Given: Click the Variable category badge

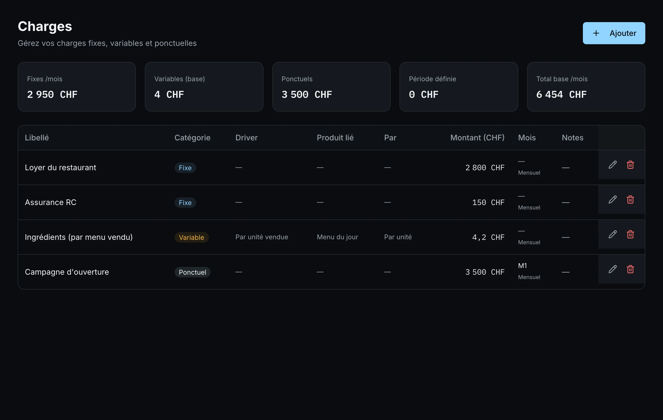Looking at the screenshot, I should [x=191, y=237].
